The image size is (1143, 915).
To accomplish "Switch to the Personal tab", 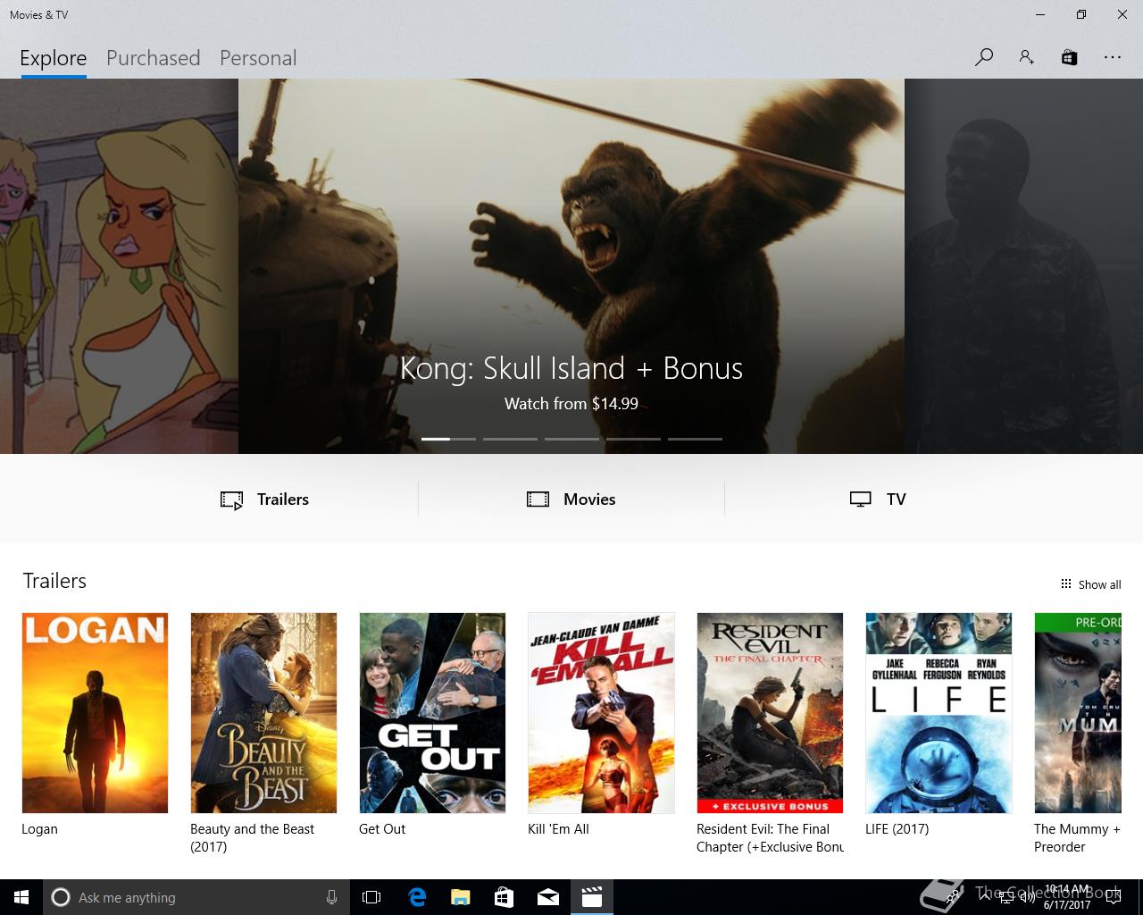I will [258, 58].
